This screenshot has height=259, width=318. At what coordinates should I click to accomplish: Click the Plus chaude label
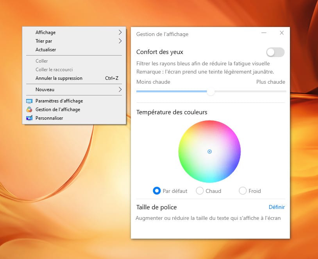tap(271, 82)
